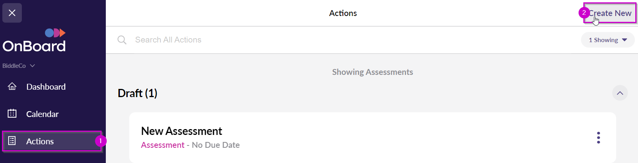Select Actions in the sidebar menu
638x163 pixels.
click(x=53, y=141)
